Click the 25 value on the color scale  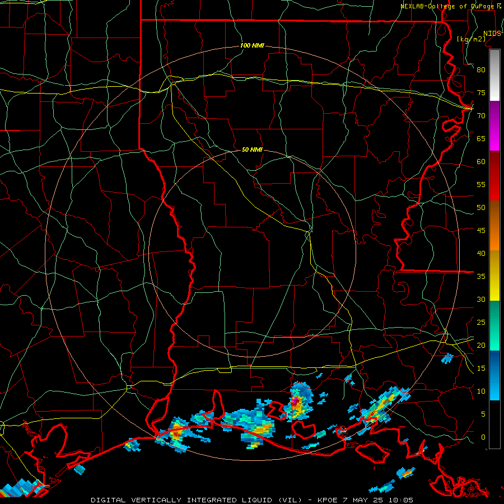481,323
